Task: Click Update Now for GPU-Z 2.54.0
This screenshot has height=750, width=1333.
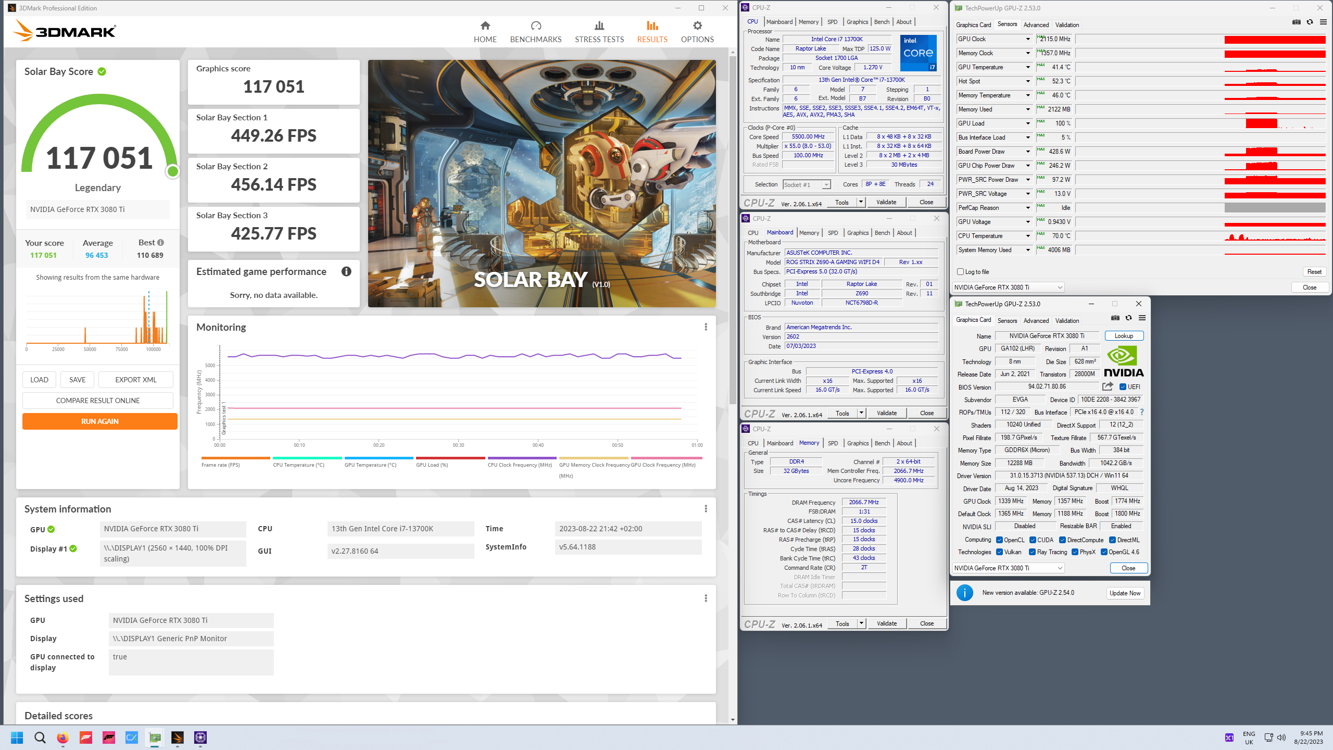Action: coord(1124,593)
